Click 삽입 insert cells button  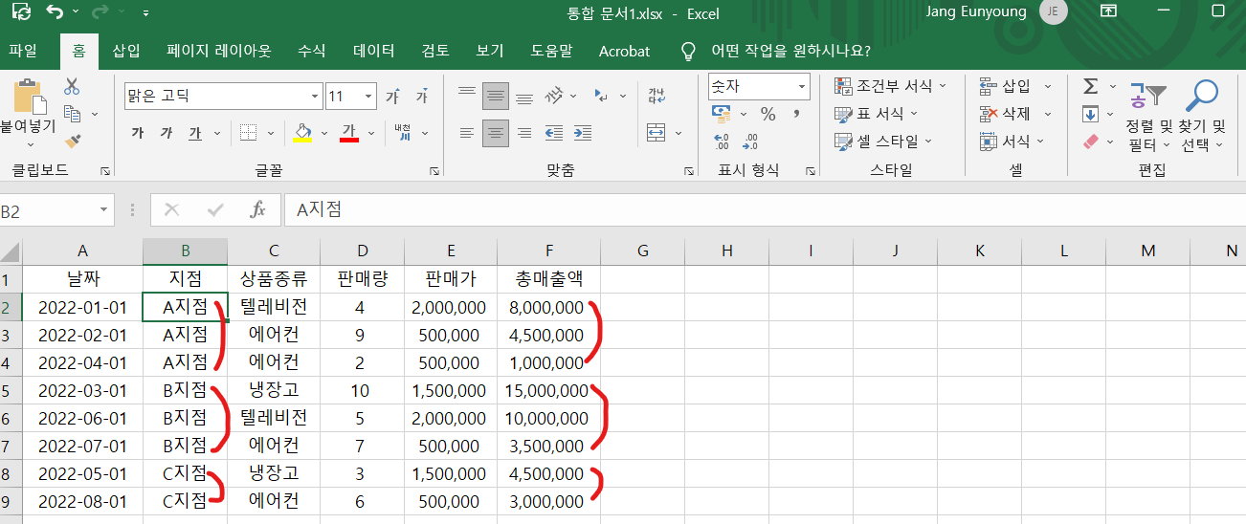(x=1005, y=86)
